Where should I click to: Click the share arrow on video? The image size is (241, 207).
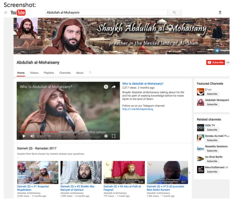113,87
